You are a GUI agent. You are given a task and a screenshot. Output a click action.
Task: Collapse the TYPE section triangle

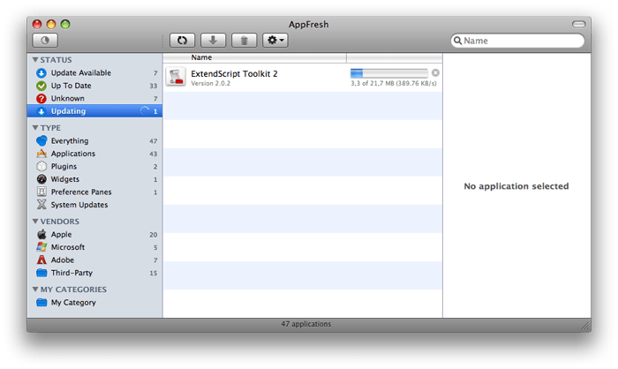tap(35, 128)
